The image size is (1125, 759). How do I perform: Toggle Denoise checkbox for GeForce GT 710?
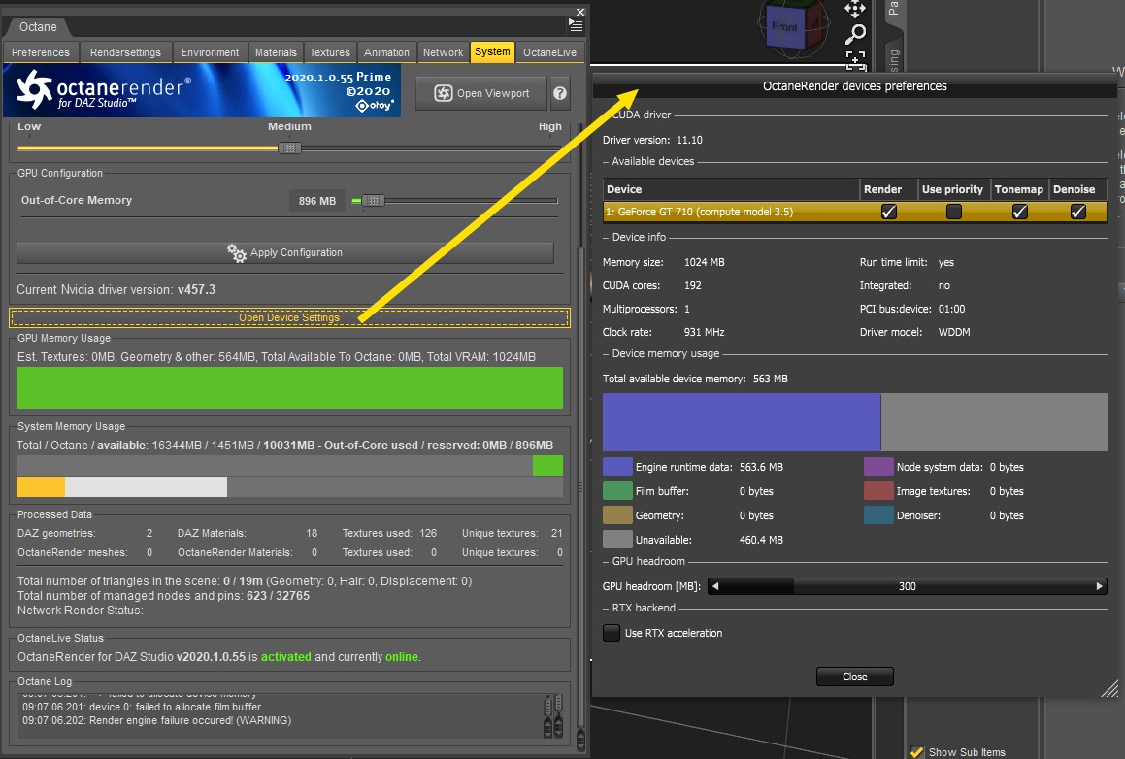[1077, 212]
